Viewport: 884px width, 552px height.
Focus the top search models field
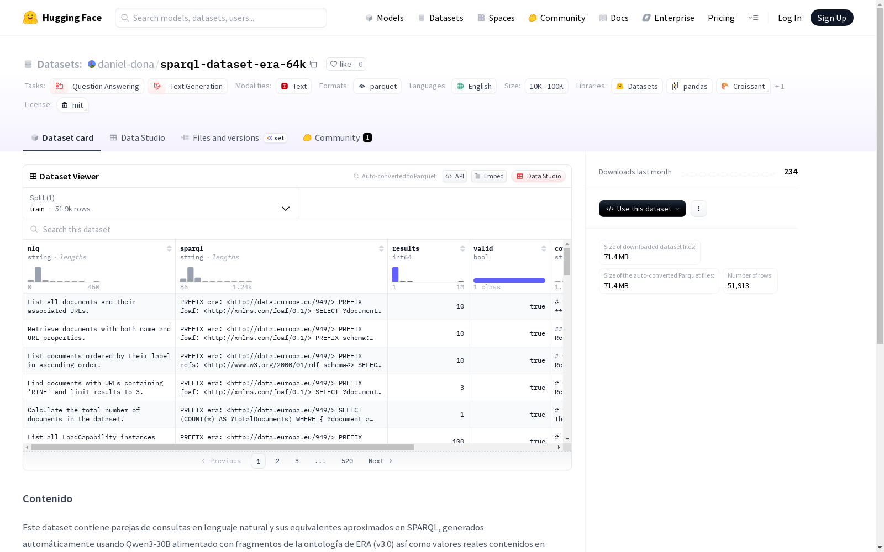(221, 18)
